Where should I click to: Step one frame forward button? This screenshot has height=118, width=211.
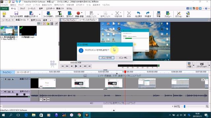coord(80,66)
